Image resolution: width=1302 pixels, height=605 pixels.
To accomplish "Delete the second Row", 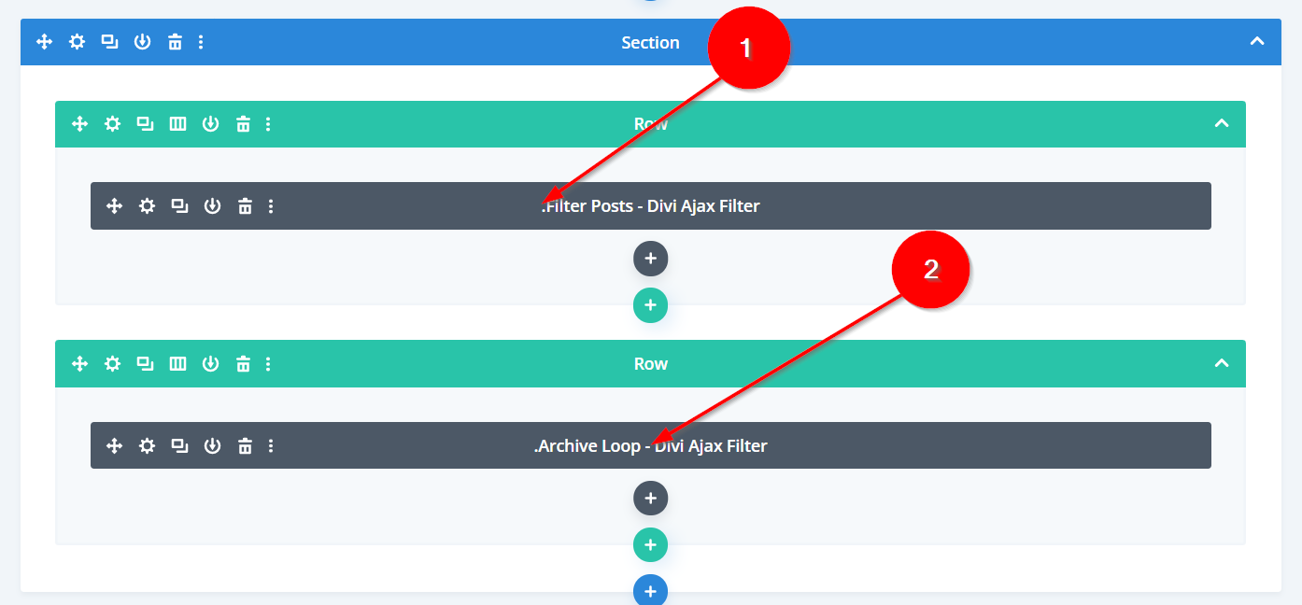I will (x=243, y=364).
